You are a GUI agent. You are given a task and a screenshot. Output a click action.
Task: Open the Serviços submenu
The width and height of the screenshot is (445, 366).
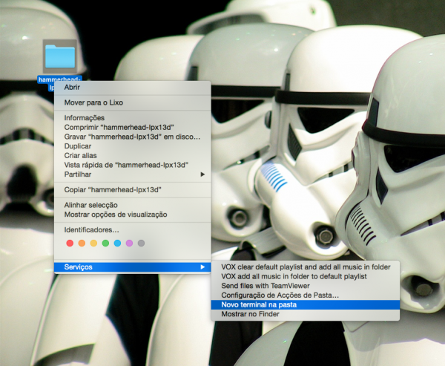coord(133,267)
